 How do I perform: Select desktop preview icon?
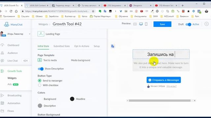141,24
